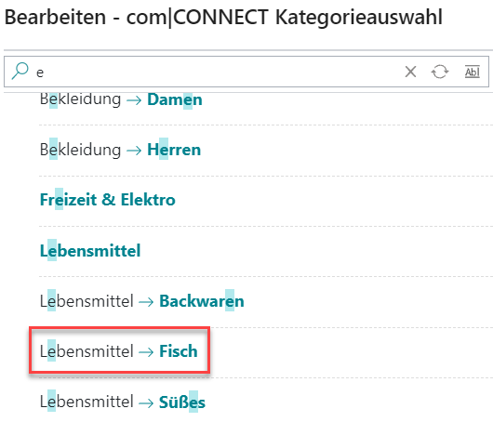Viewport: 493px width, 422px height.
Task: Click Bekleidung parent text in Herren row
Action: (80, 150)
